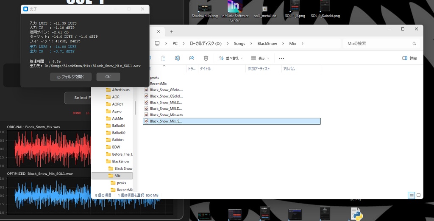Click navigation pane scrollbar thumb
434x221 pixels.
tap(135, 108)
